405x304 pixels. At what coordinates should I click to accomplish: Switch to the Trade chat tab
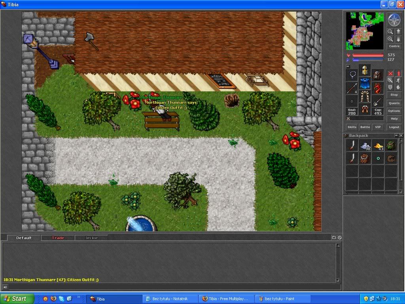pos(58,238)
